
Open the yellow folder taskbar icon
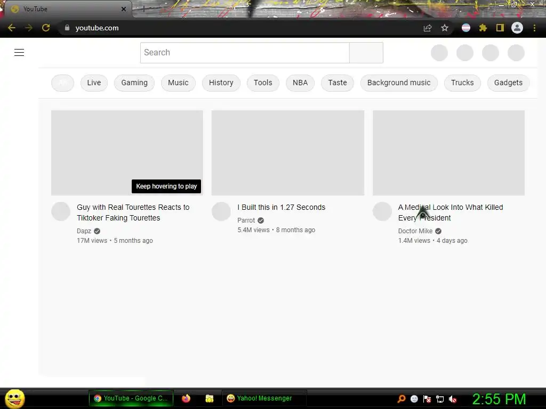(209, 398)
